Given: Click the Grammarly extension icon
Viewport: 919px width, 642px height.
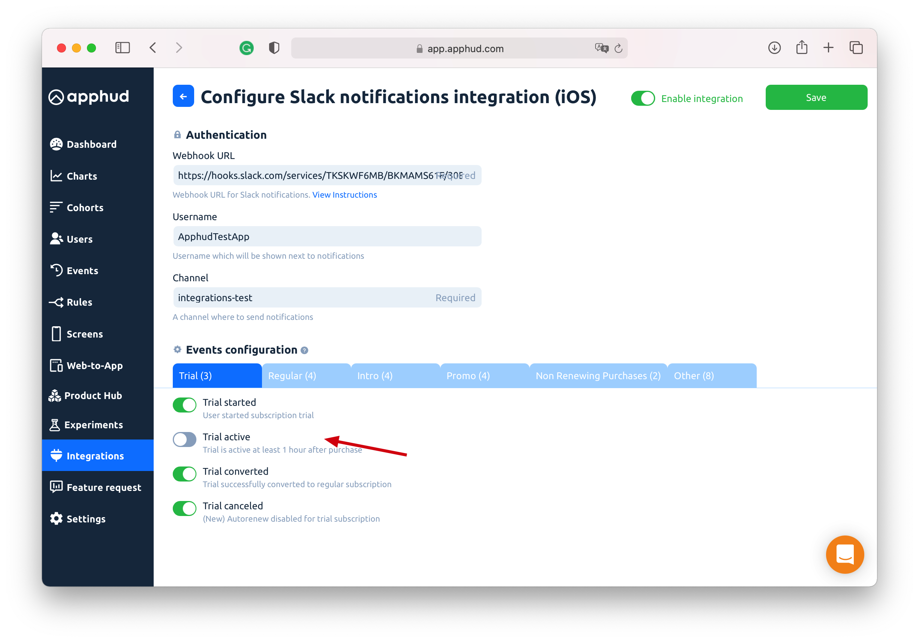Looking at the screenshot, I should tap(247, 48).
